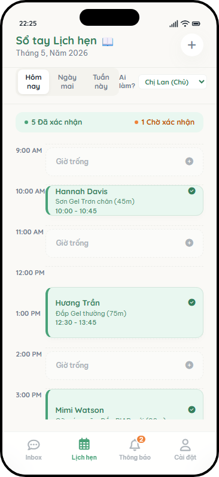The height and width of the screenshot is (477, 219).
Task: Open the Chị Lan (Chủ) staff dropdown
Action: click(172, 82)
